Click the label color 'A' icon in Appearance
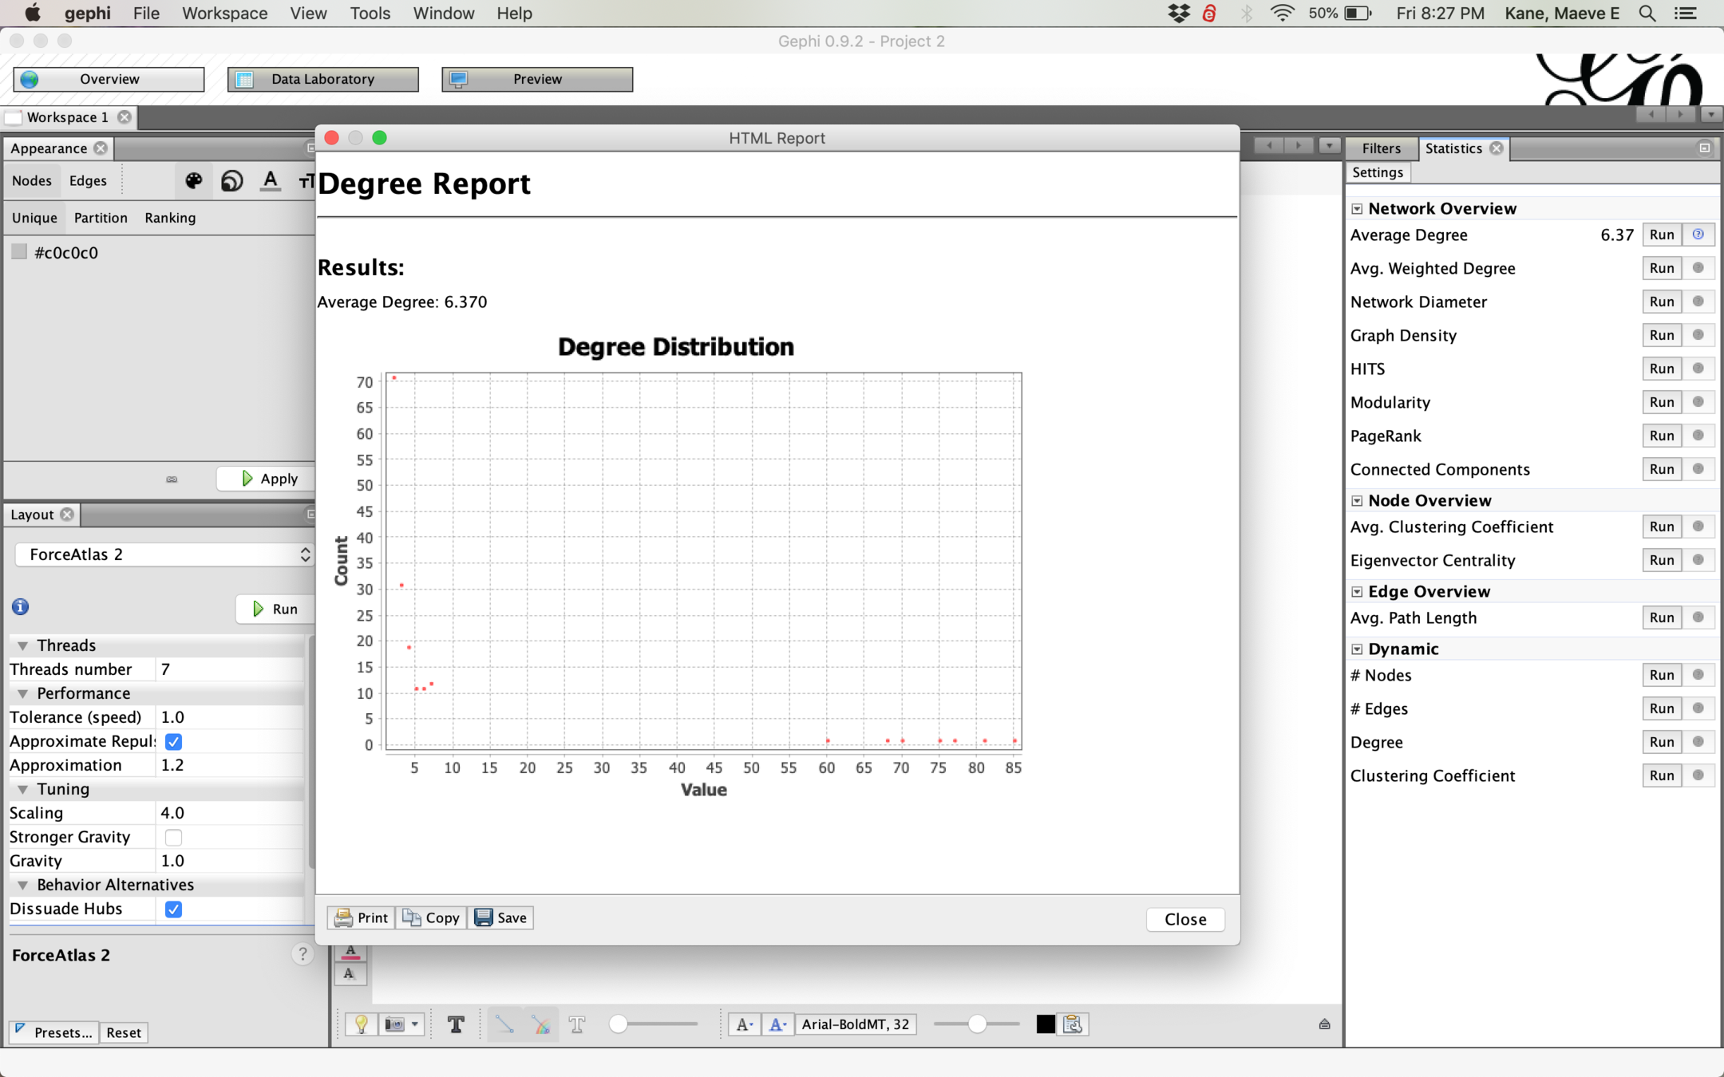This screenshot has height=1077, width=1724. click(x=271, y=180)
